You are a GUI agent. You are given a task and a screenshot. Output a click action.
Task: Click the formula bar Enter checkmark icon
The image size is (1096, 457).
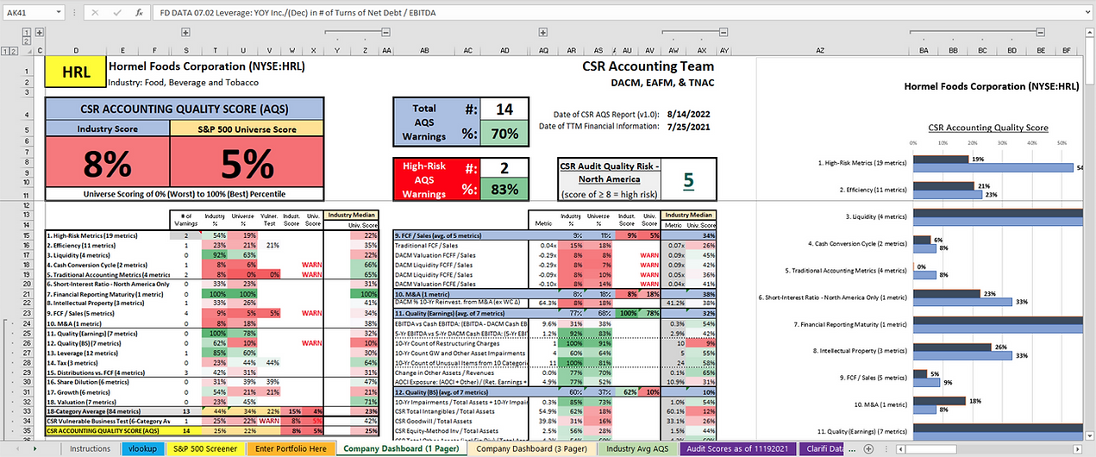tap(116, 13)
